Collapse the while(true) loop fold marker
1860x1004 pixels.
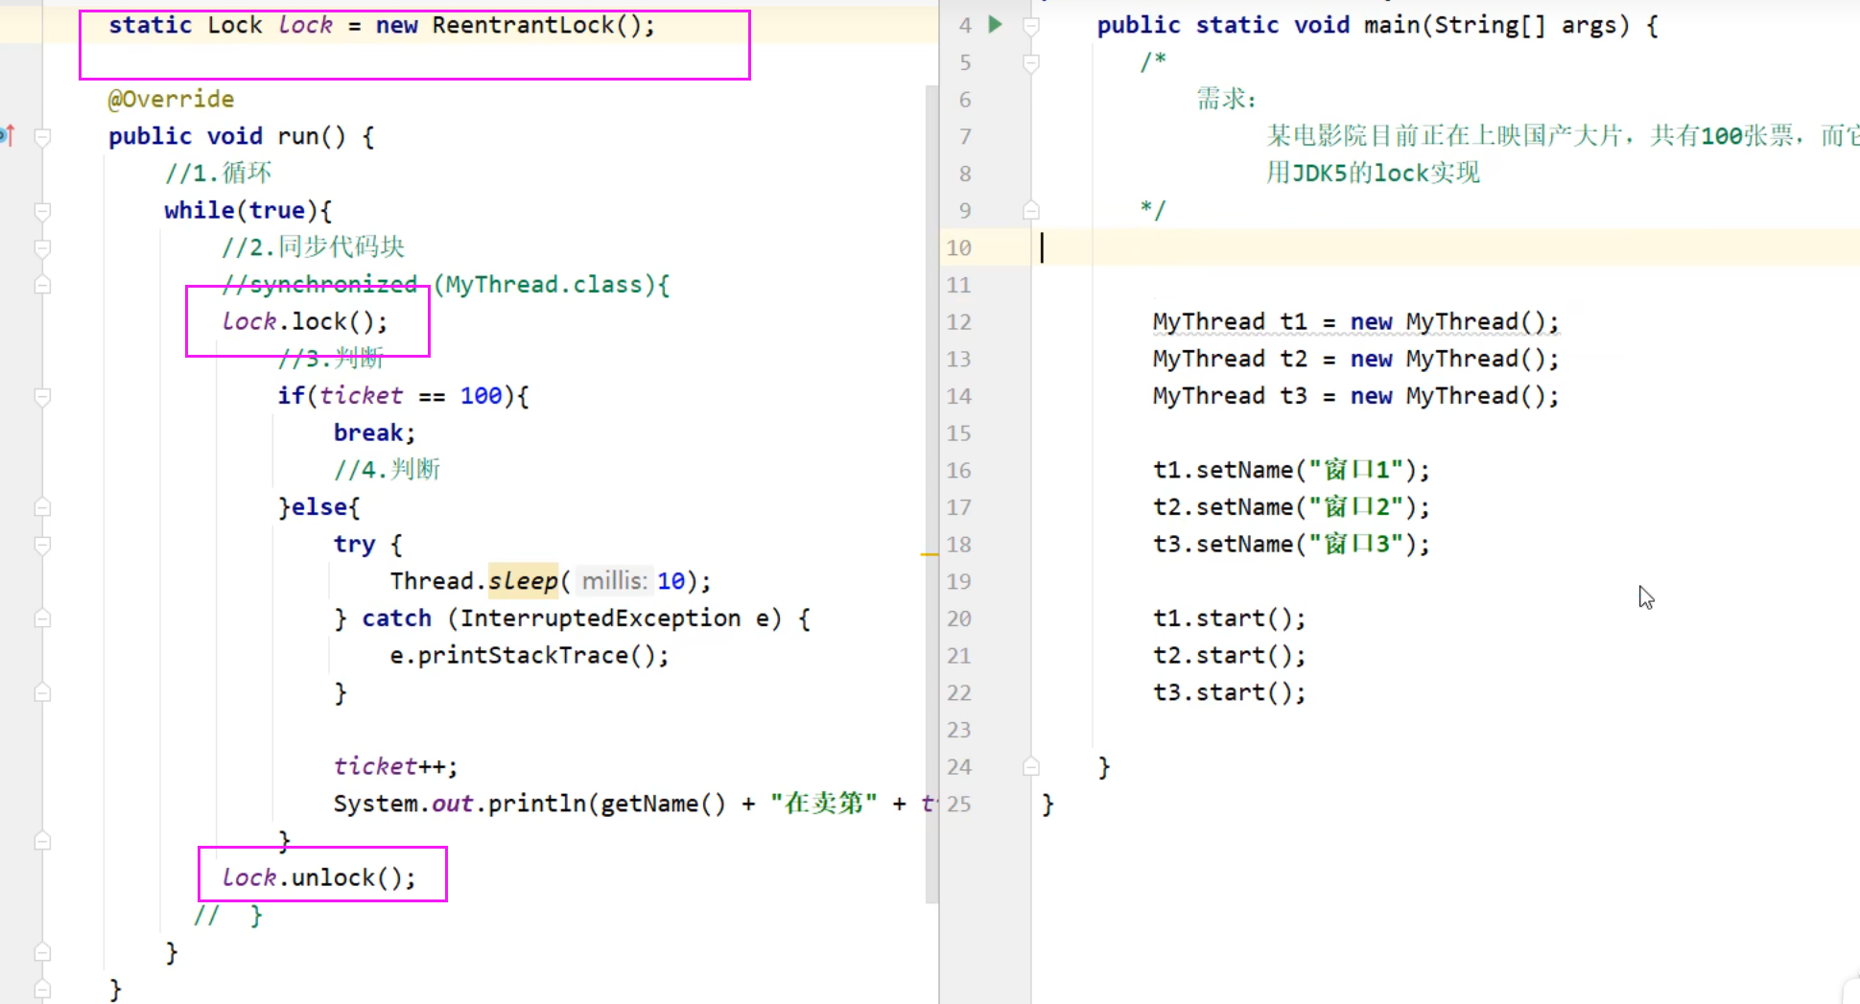coord(42,211)
